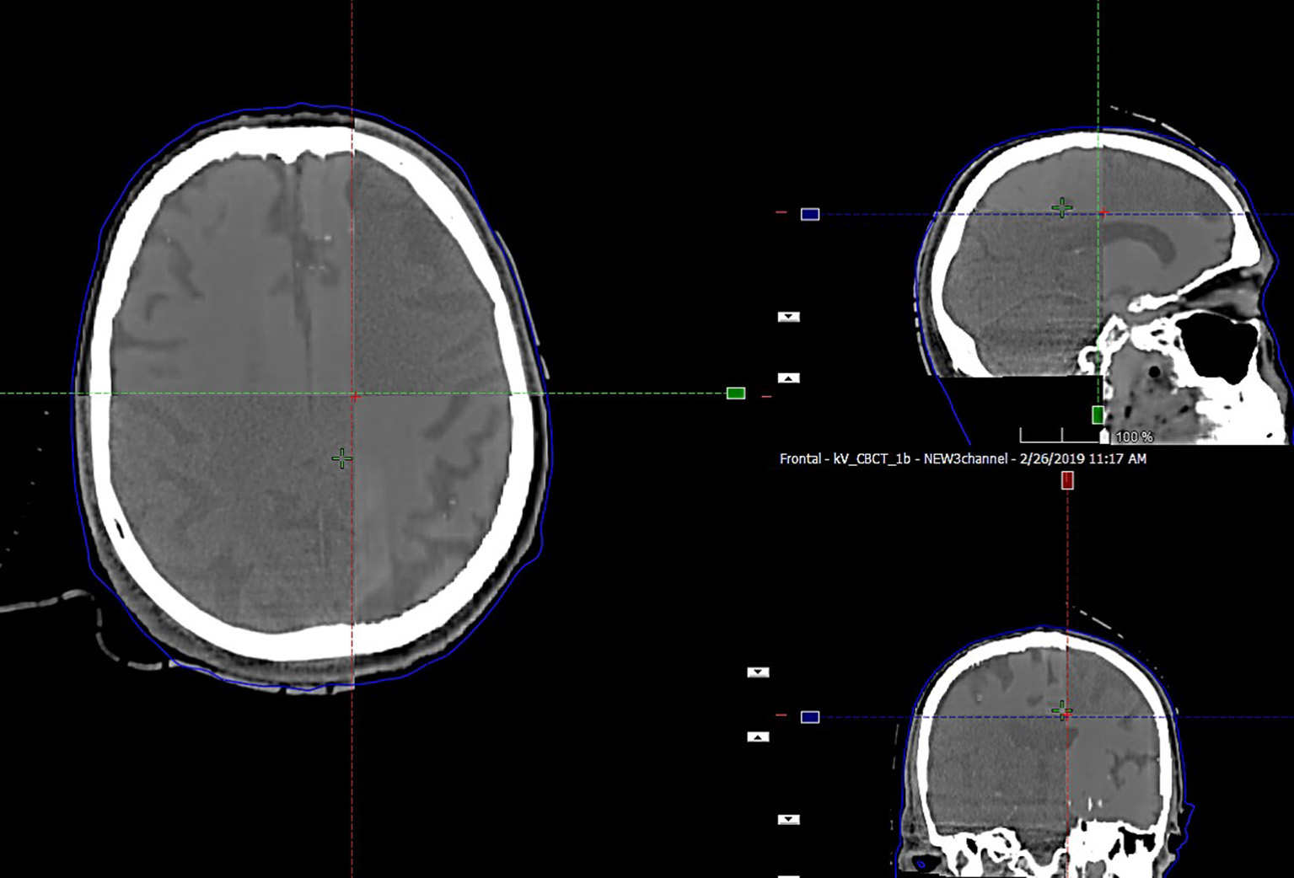Click the green plane handle at sagittal view bottom
This screenshot has height=878, width=1294.
coord(1098,415)
